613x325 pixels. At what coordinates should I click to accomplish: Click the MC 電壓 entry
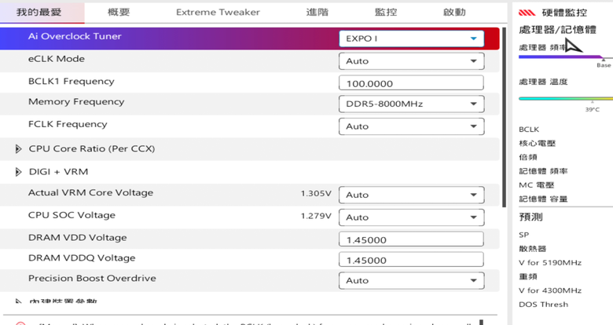click(x=536, y=185)
